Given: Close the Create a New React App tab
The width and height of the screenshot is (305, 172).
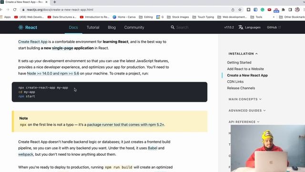Looking at the screenshot, I should point(46,2).
